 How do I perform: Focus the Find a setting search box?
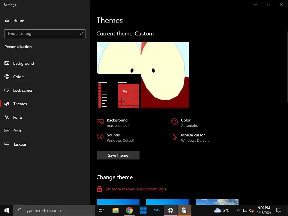pos(45,34)
